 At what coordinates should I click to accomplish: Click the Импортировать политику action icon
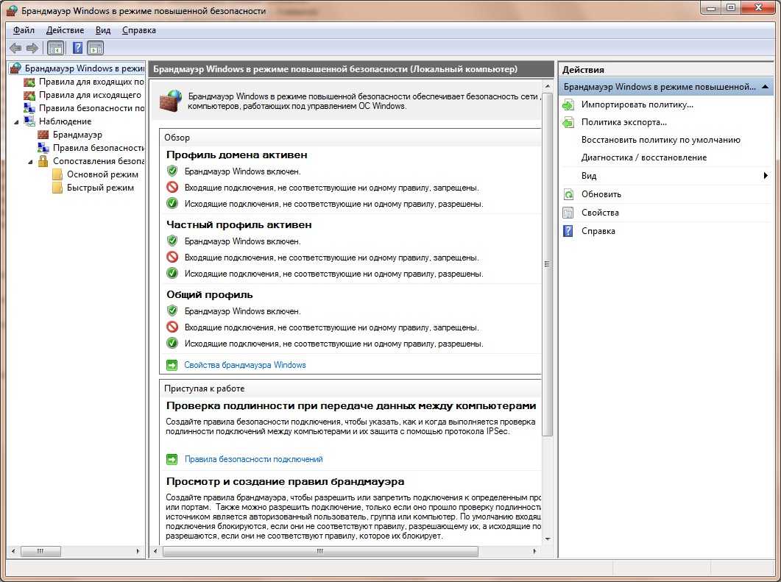[x=568, y=104]
